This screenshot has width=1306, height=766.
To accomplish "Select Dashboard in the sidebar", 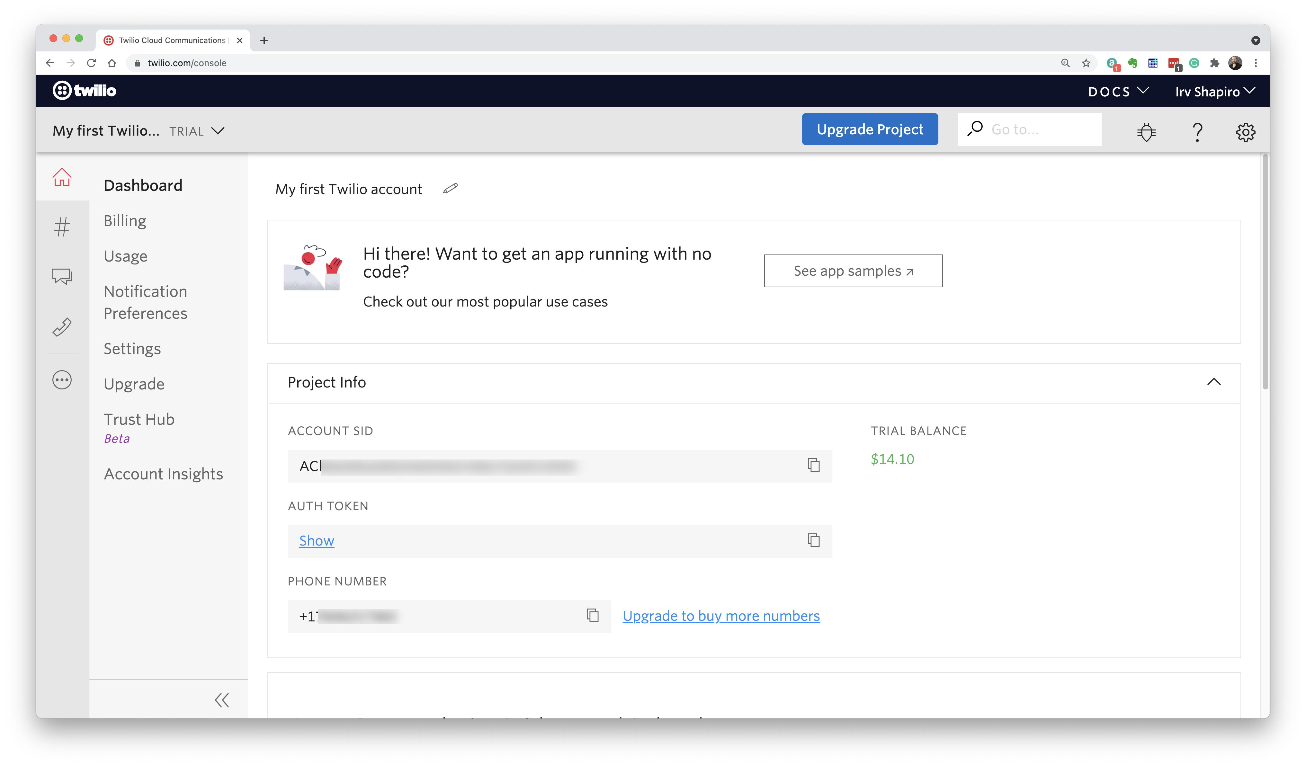I will pyautogui.click(x=143, y=185).
